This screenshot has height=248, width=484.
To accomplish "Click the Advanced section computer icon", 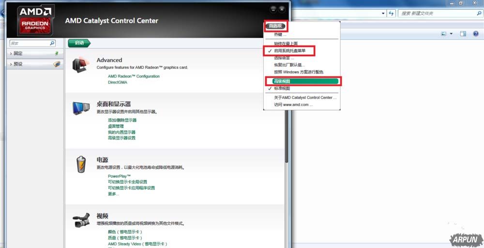I will [81, 65].
